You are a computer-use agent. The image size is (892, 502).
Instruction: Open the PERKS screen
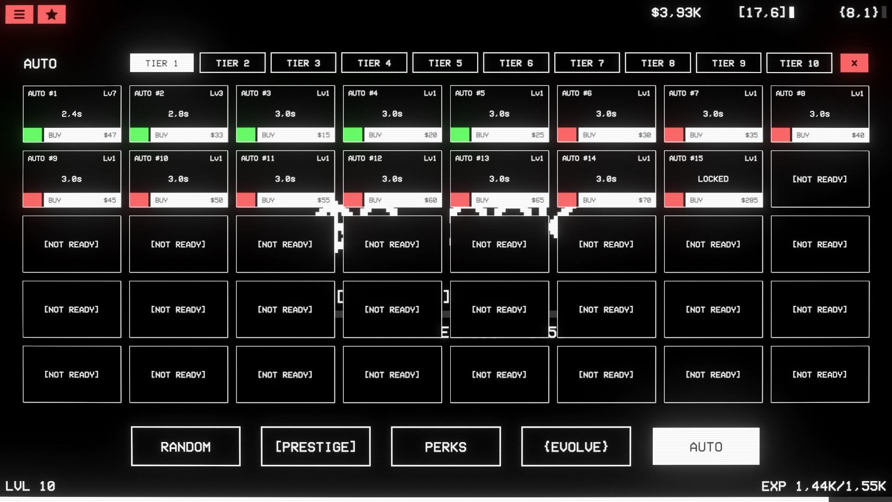446,446
